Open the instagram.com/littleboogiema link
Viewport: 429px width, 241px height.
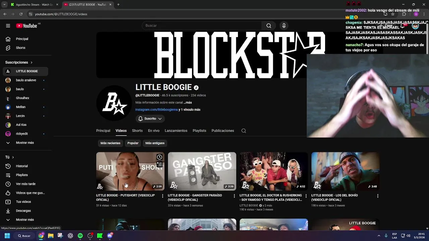point(157,110)
